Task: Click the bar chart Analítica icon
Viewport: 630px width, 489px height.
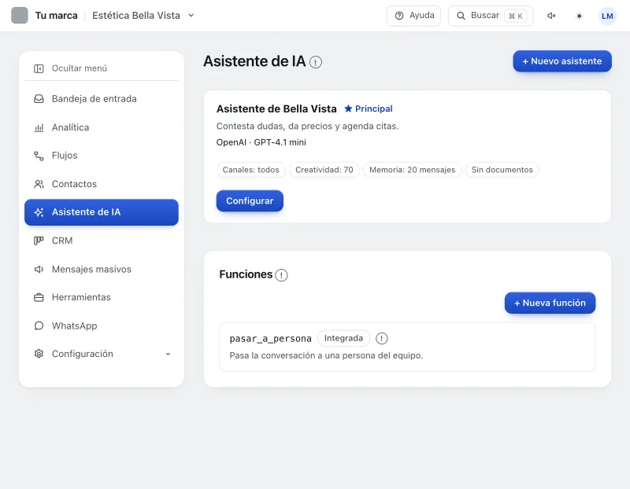Action: point(39,127)
